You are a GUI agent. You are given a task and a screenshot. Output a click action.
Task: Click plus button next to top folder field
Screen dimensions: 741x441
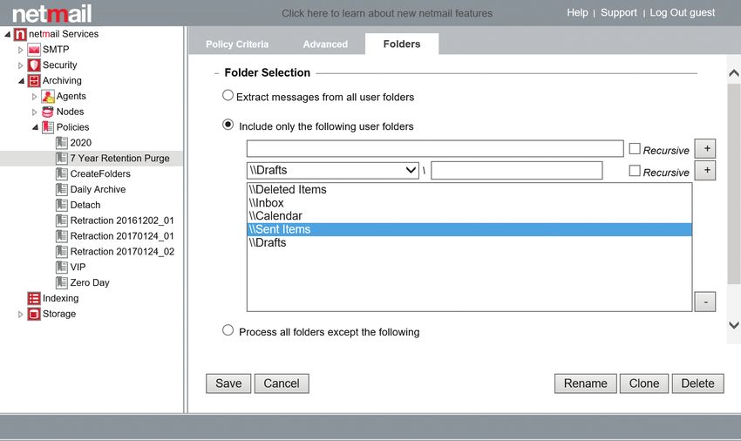[x=705, y=149]
